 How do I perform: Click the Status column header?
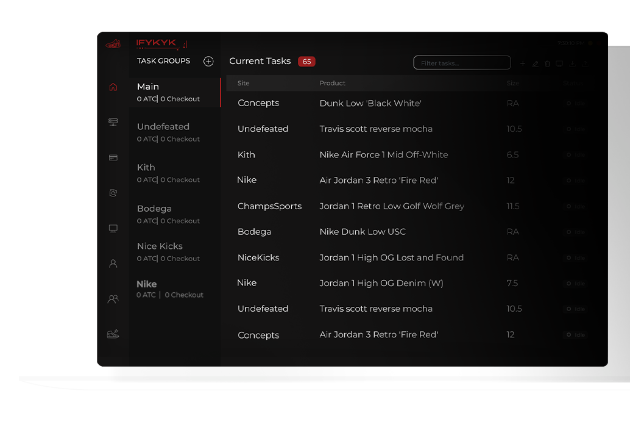tap(573, 83)
